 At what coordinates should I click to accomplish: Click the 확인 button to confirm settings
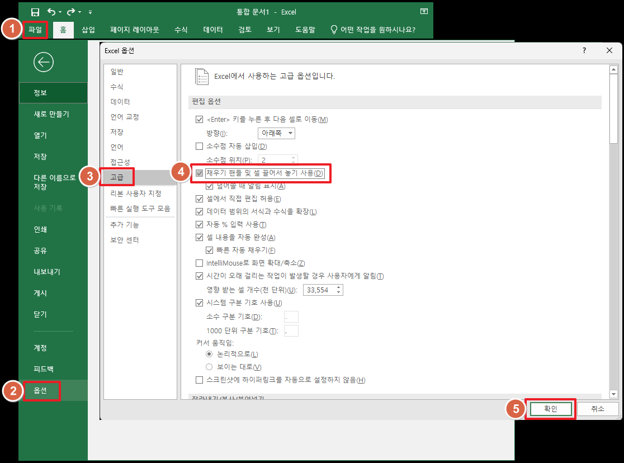[x=550, y=409]
